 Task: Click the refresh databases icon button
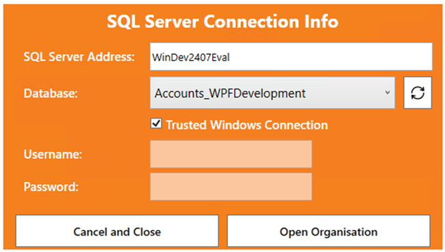[x=418, y=93]
